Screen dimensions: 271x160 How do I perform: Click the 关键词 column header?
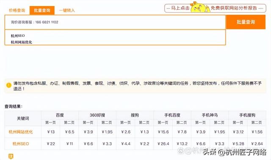(23, 118)
